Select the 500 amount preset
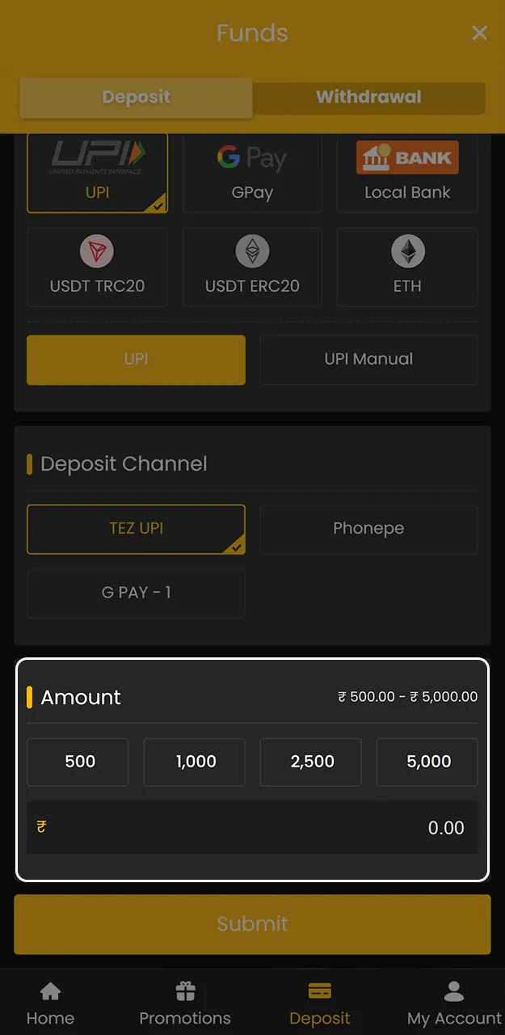505x1035 pixels. [x=78, y=761]
